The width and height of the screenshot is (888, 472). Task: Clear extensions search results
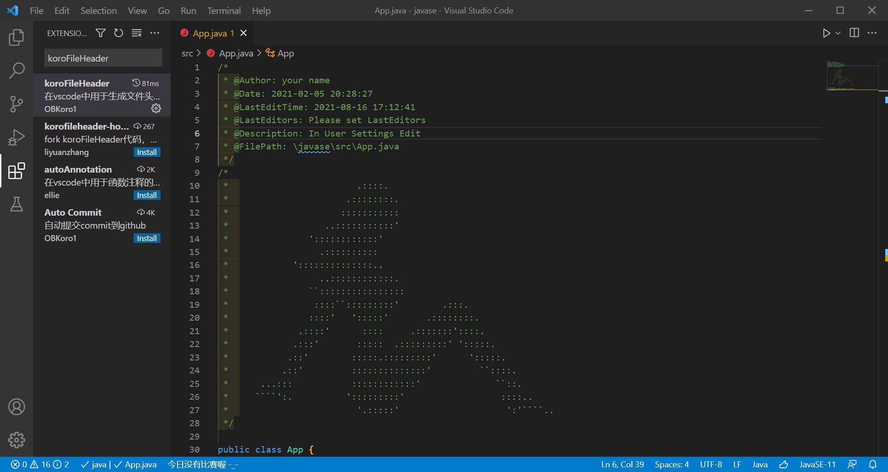[136, 33]
